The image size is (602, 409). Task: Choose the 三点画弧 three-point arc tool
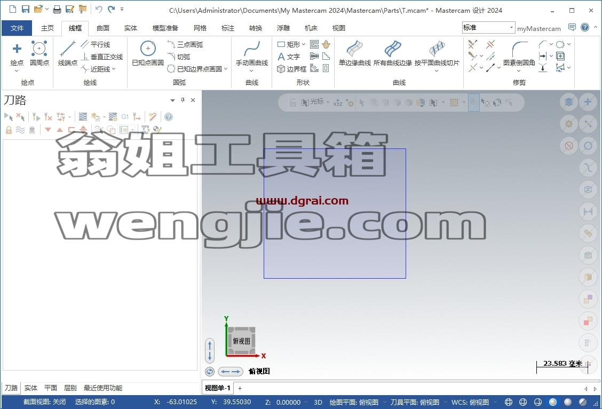[x=185, y=44]
